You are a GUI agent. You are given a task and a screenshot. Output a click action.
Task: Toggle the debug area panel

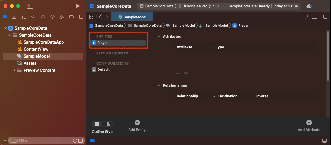[x=324, y=141]
